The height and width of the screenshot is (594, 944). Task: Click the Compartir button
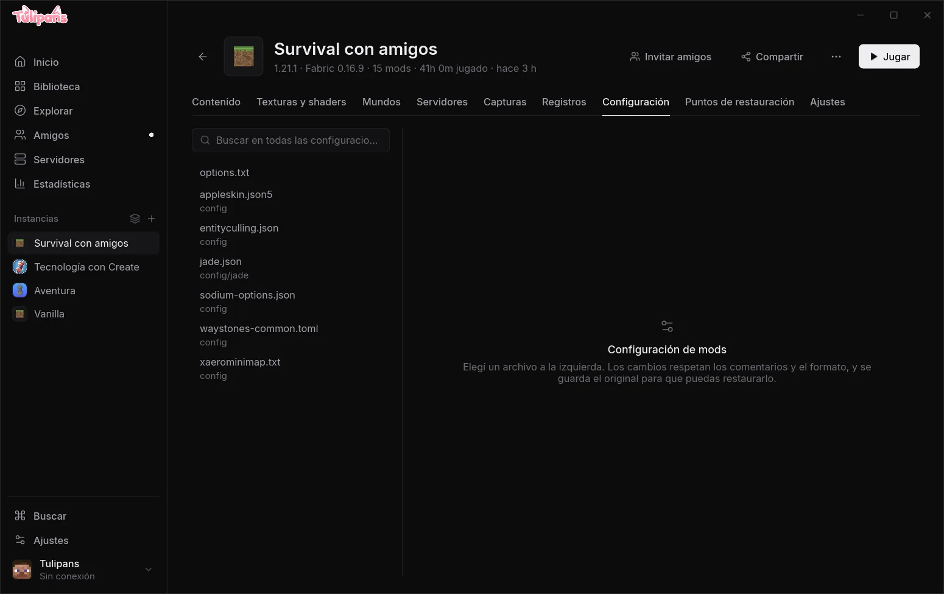772,57
